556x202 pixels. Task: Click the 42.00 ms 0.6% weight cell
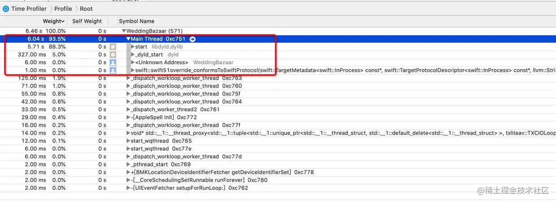(43, 102)
